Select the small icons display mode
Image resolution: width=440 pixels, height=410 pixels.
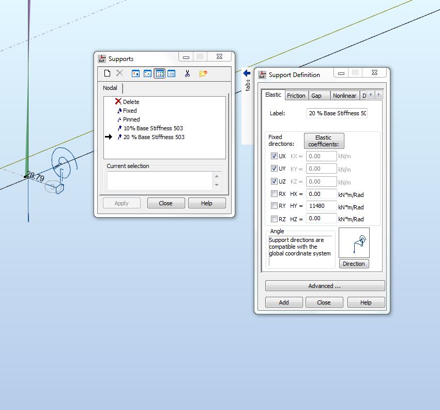[x=147, y=74]
